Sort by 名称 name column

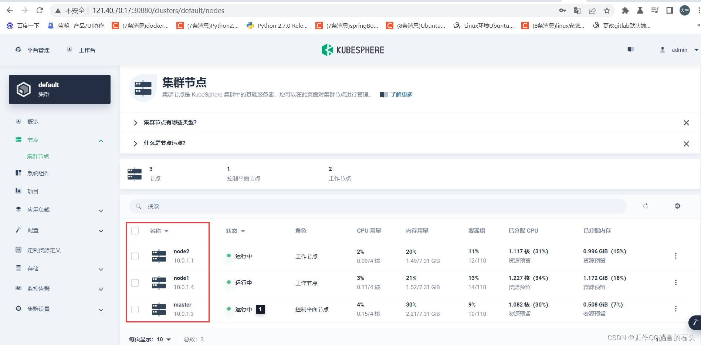(159, 231)
